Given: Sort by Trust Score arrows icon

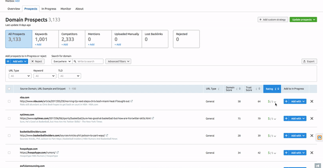Looking at the screenshot, I should 259,89.
